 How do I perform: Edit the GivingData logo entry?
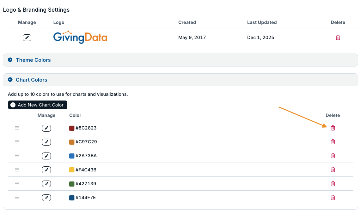27,37
